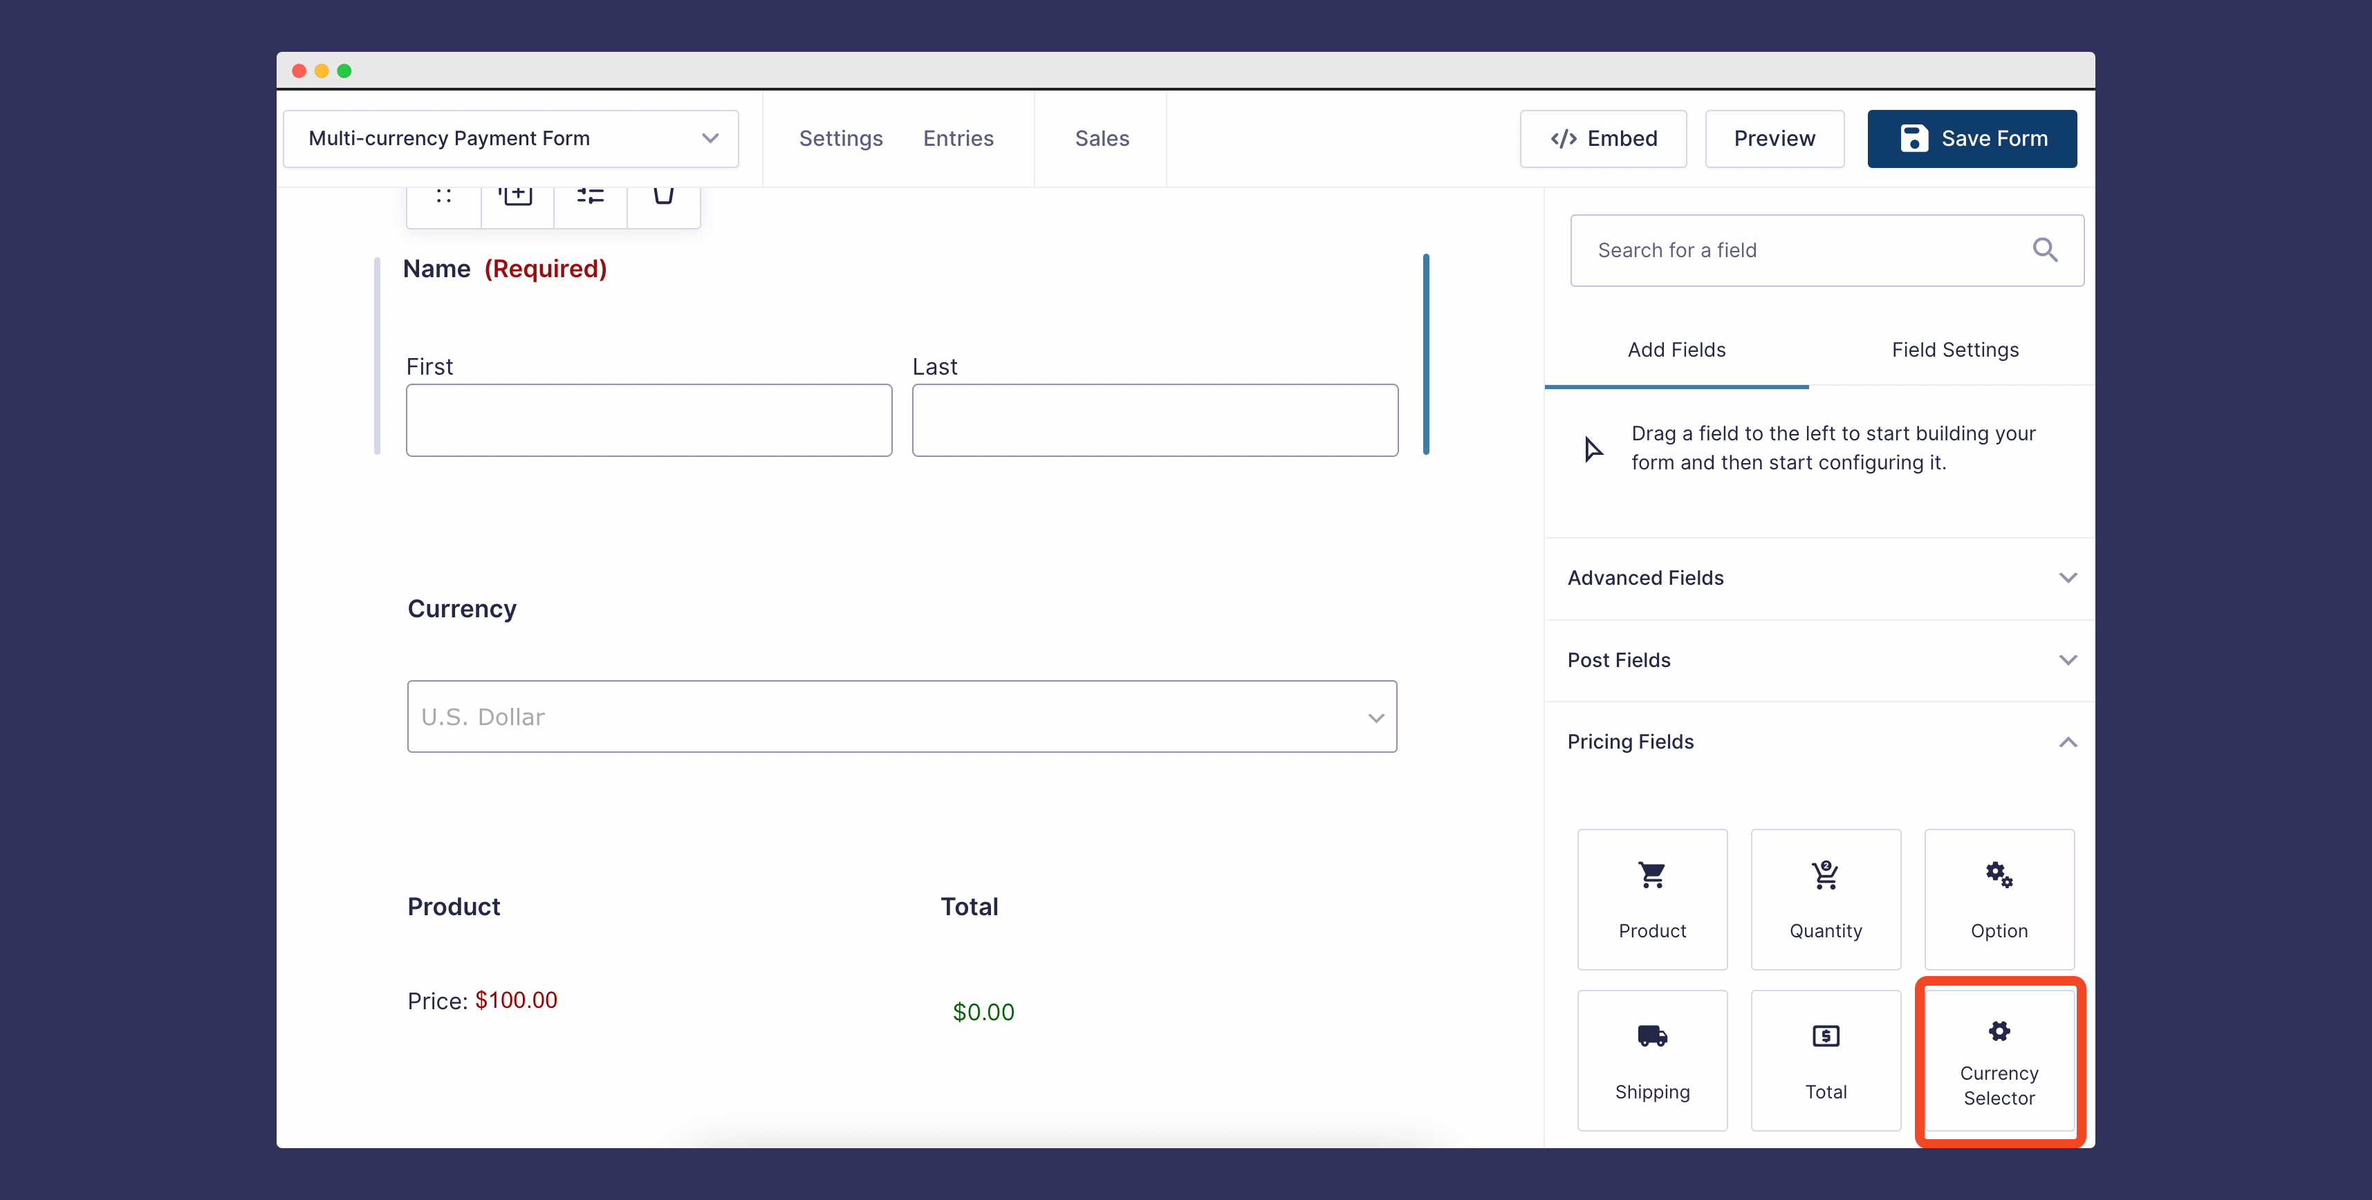
Task: Open the Embed dialog
Action: pyautogui.click(x=1603, y=138)
